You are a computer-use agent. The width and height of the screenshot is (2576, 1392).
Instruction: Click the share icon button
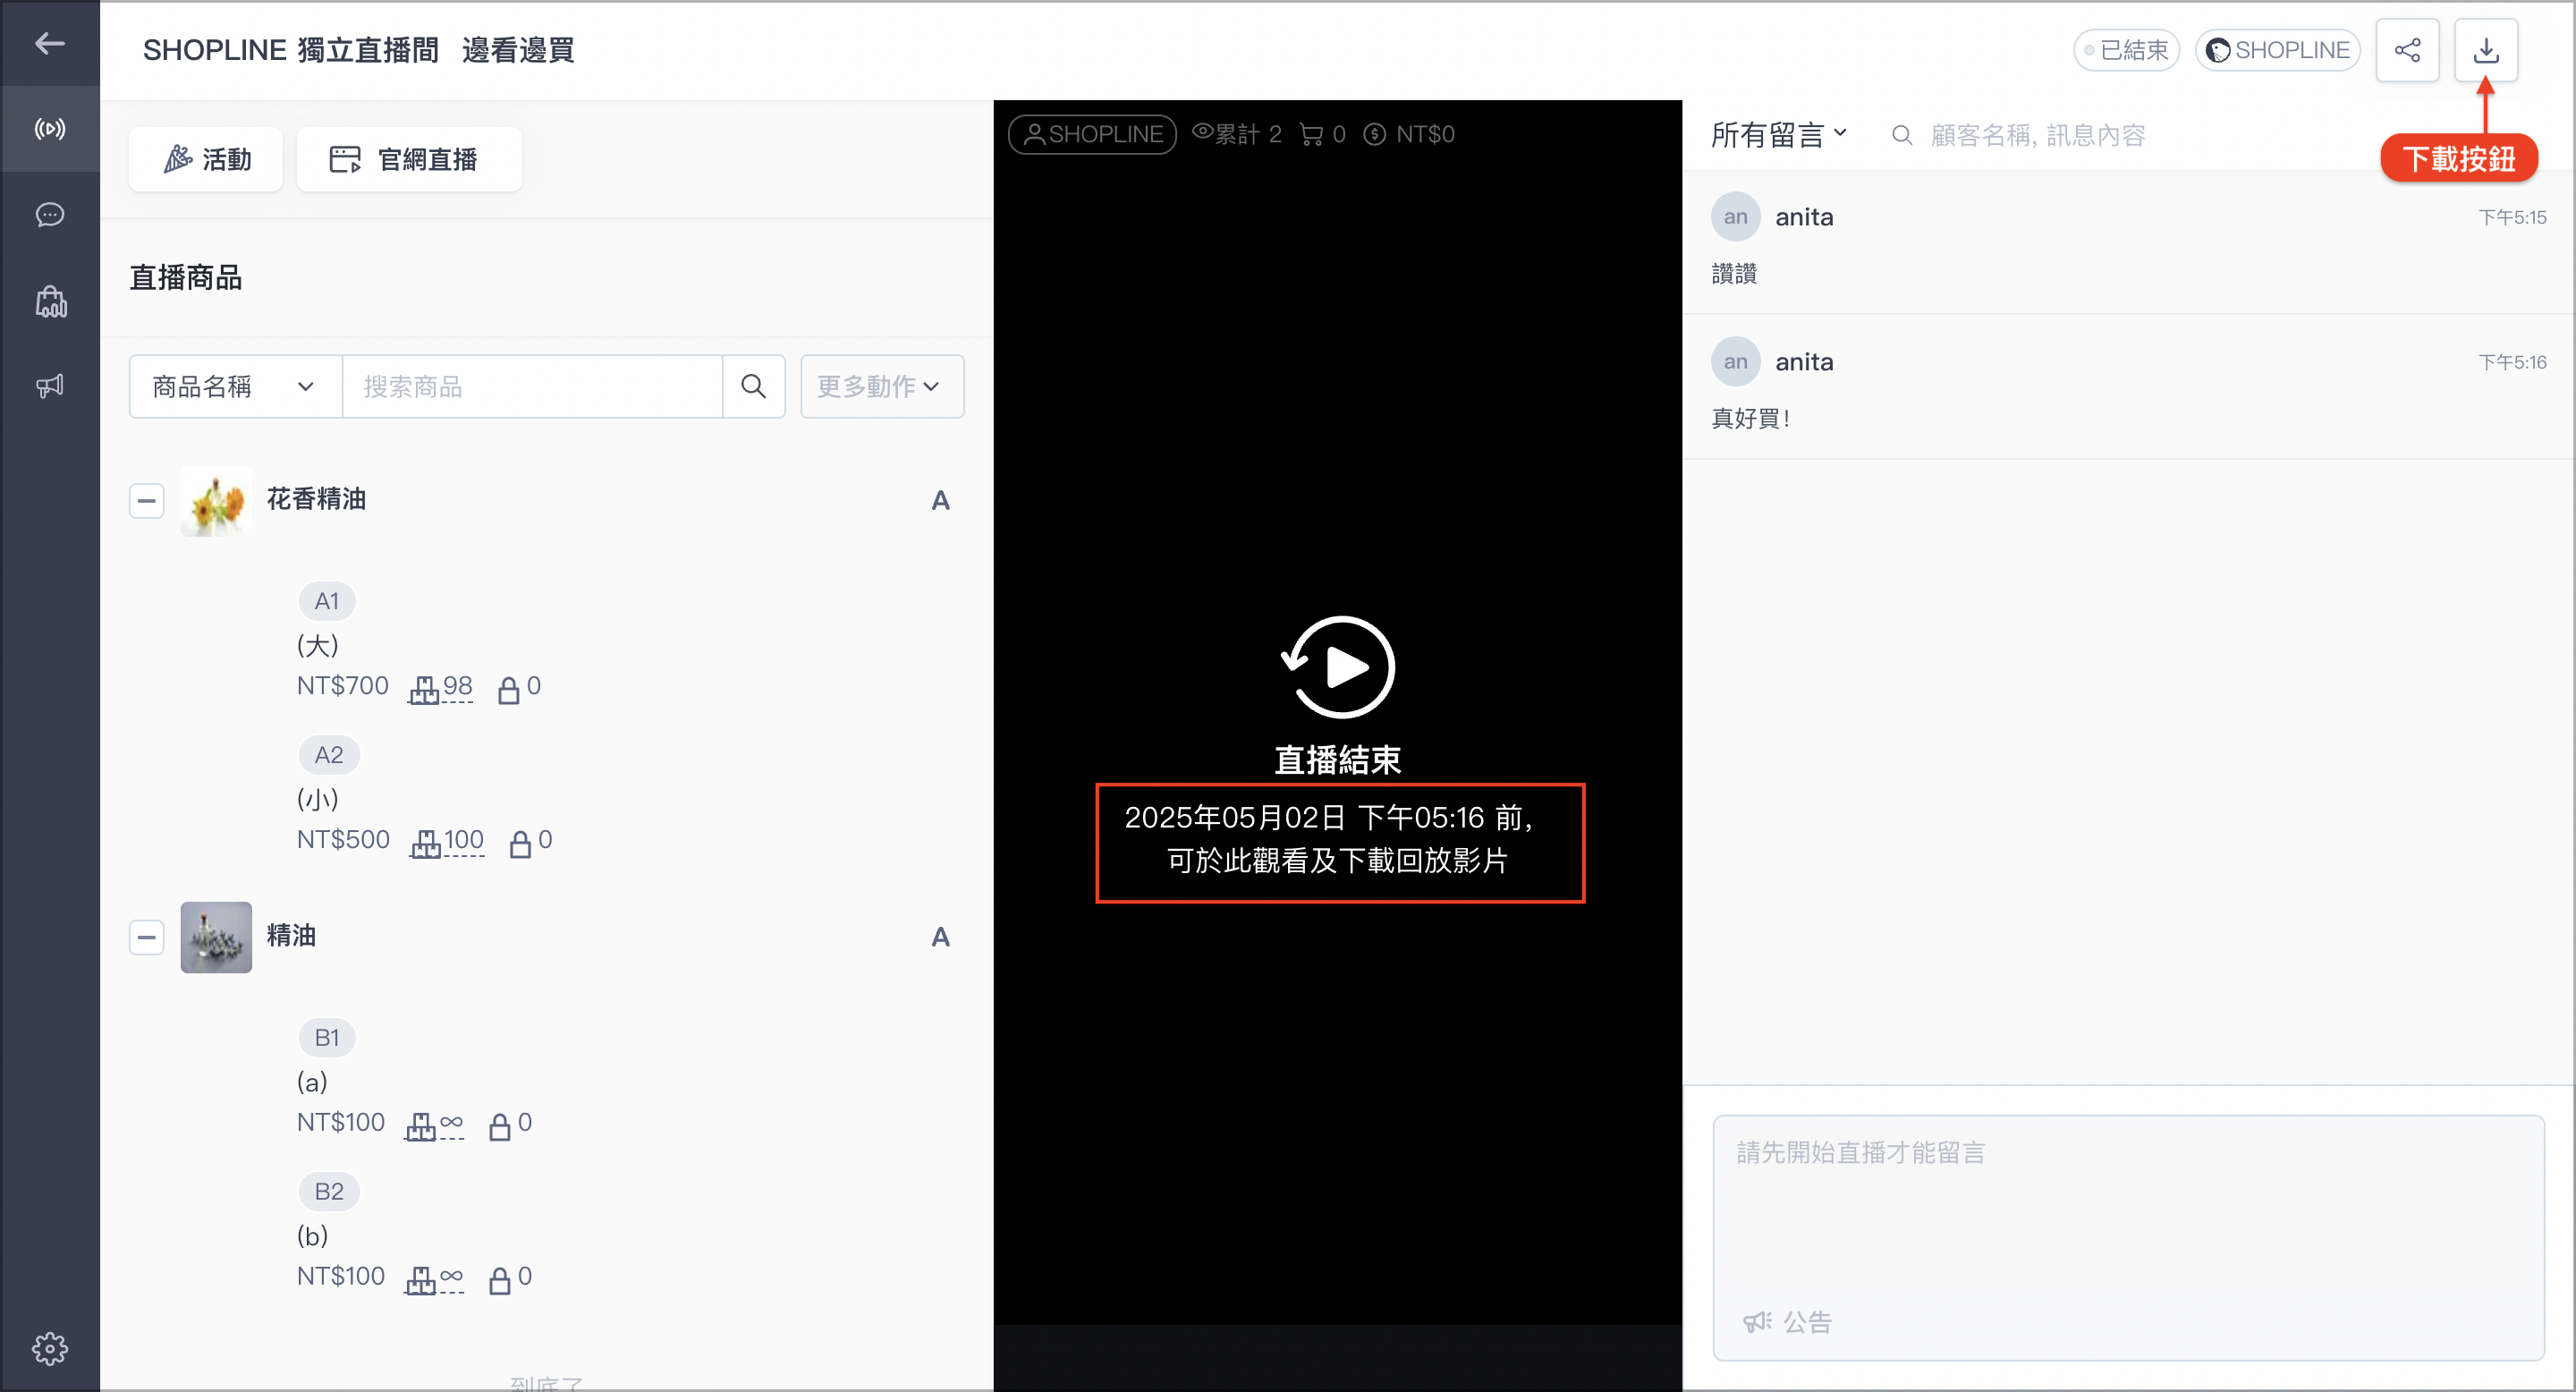click(x=2407, y=50)
